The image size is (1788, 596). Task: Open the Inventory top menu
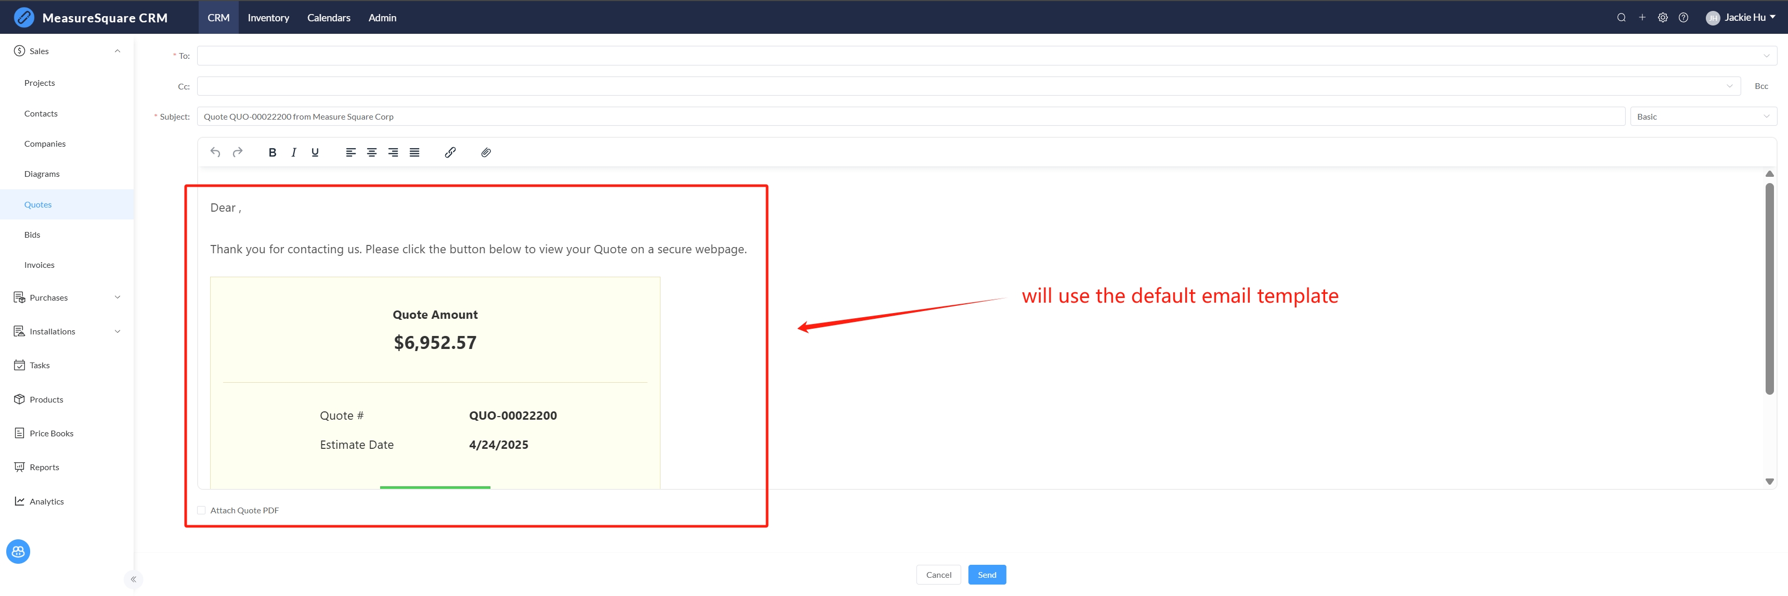[268, 17]
